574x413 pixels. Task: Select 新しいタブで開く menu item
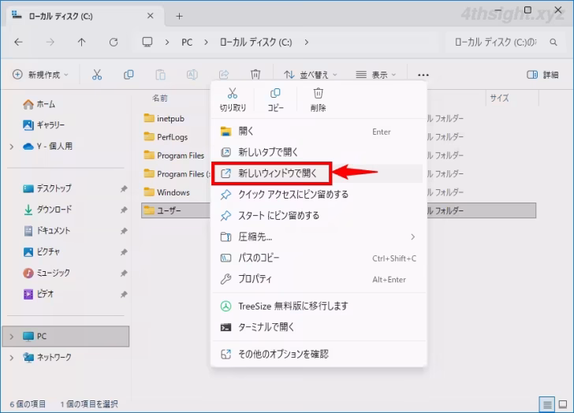coord(317,152)
